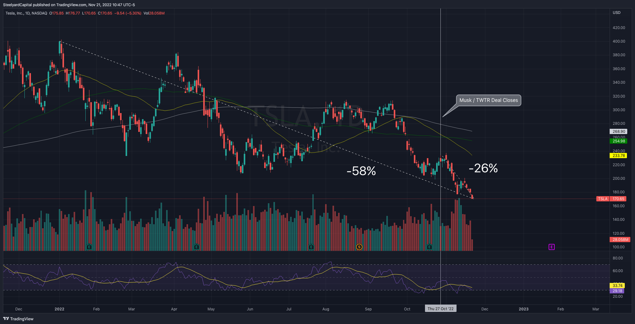Select the Musk / TWTR Deal Closes callout
Image resolution: width=635 pixels, height=324 pixels.
(x=489, y=100)
